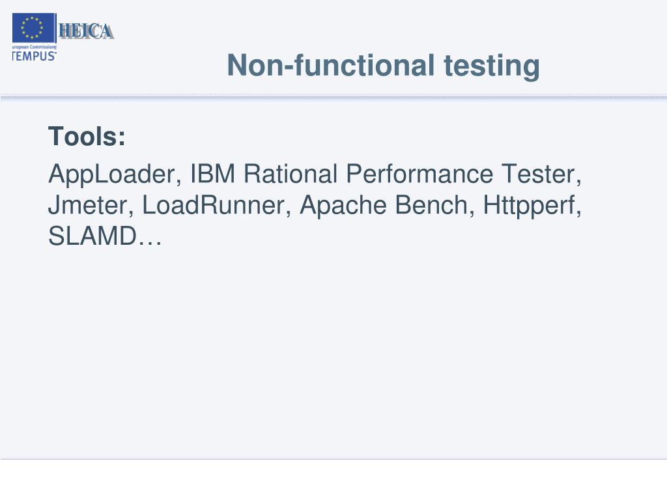Click the HEICA logo text
Image resolution: width=667 pixels, height=500 pixels.
pos(87,31)
